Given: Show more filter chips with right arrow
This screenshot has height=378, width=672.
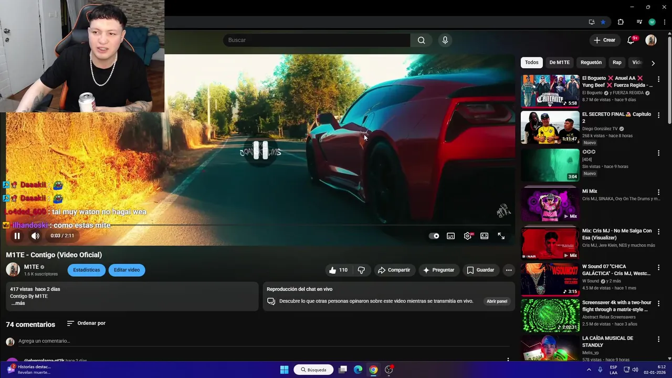Looking at the screenshot, I should 653,63.
